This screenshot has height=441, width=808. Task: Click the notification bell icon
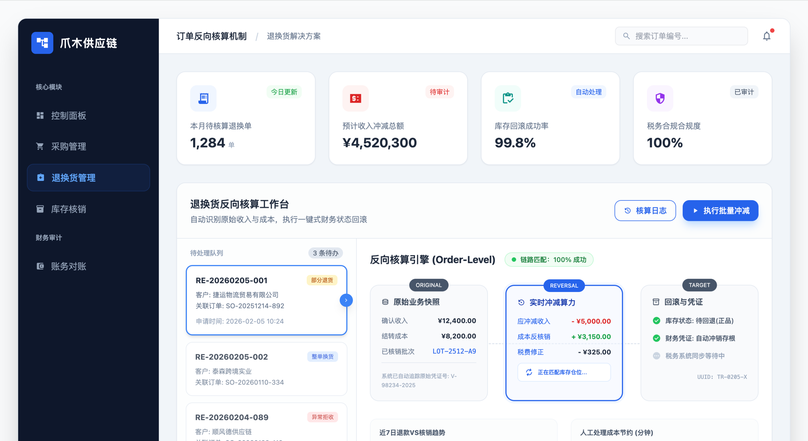coord(766,36)
